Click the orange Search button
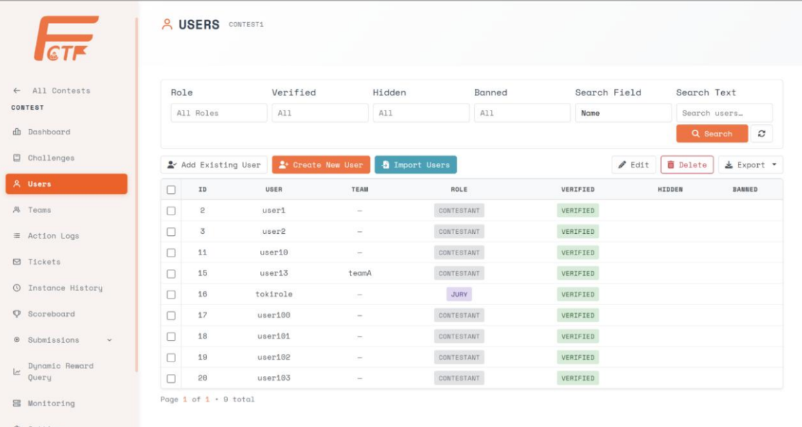 712,134
